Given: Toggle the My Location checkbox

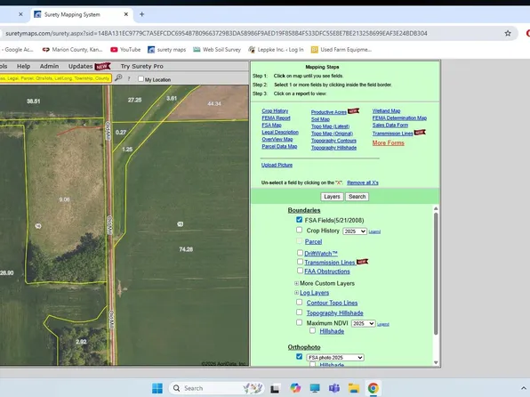Looking at the screenshot, I should point(141,79).
